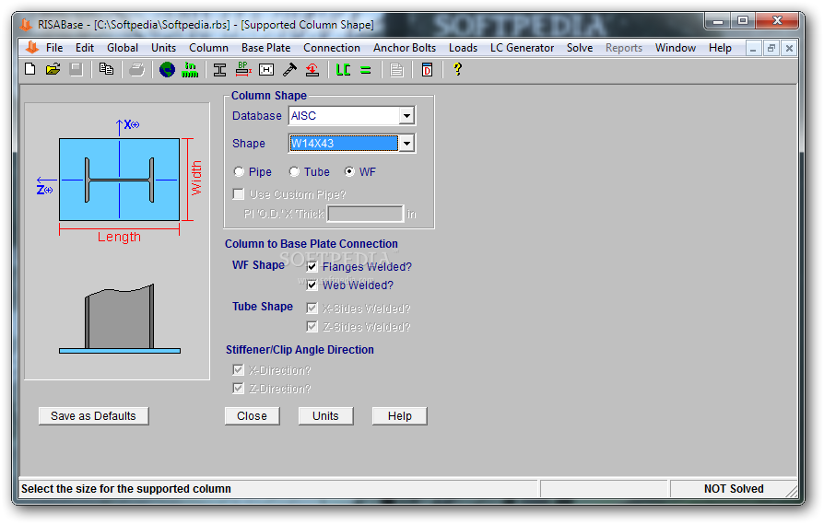This screenshot has height=524, width=824.
Task: Open anchor bolts with bolt icon
Action: click(289, 69)
